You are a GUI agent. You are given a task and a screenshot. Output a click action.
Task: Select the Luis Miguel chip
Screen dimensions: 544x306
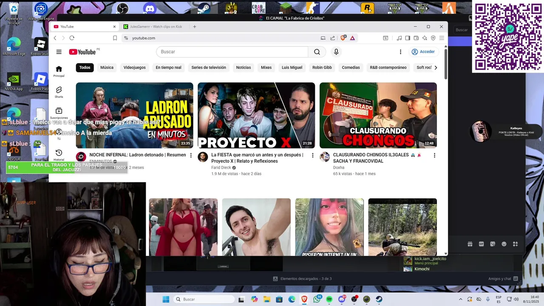click(x=292, y=68)
